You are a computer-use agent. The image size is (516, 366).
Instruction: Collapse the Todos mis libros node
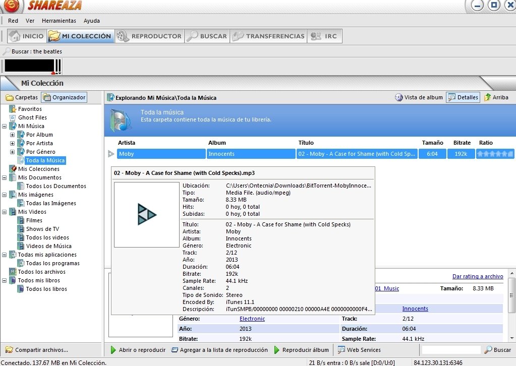pyautogui.click(x=4, y=280)
